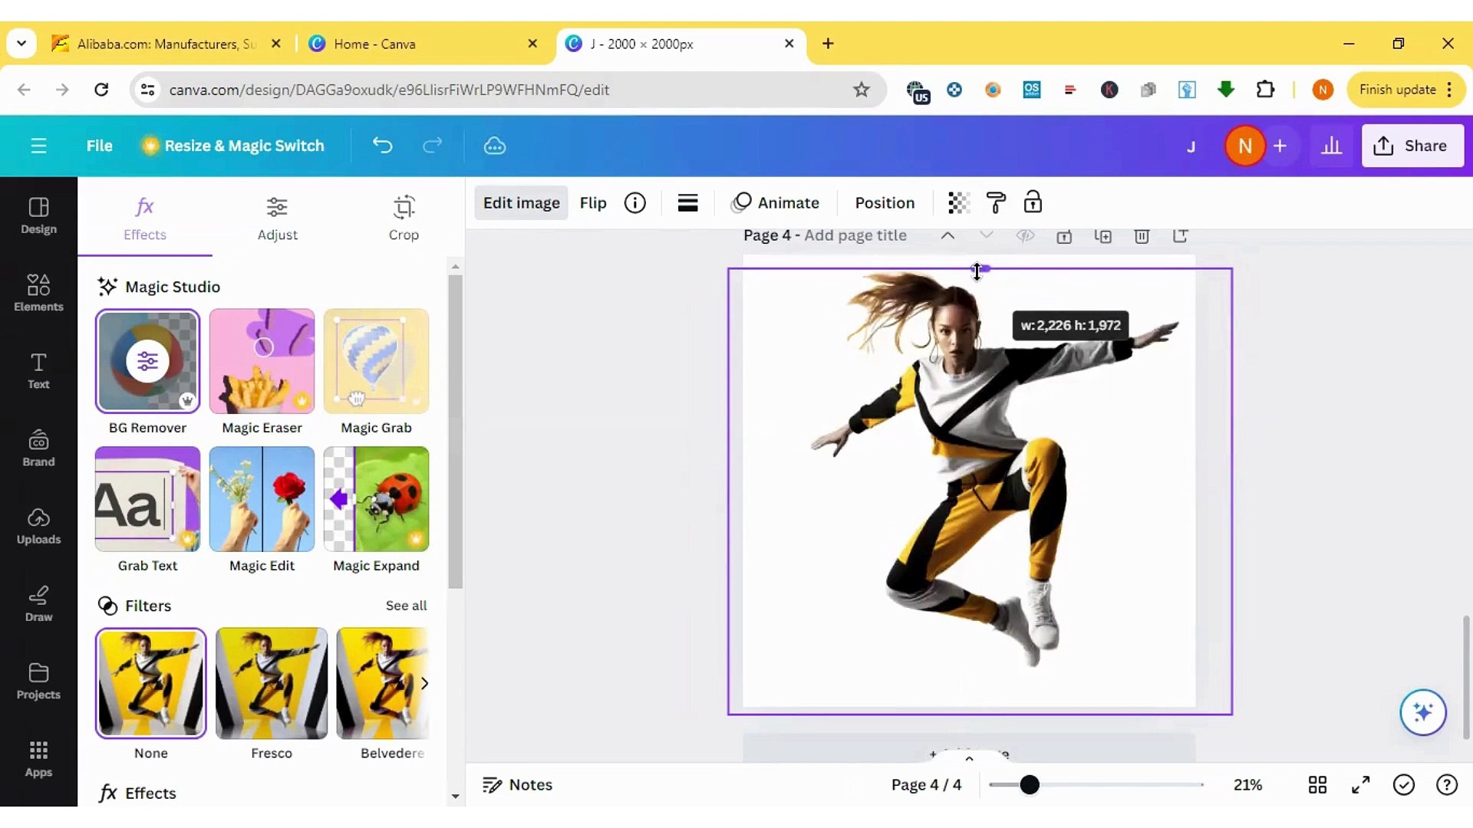
Task: Expand the page thumbnails chevron at bottom
Action: click(x=969, y=758)
